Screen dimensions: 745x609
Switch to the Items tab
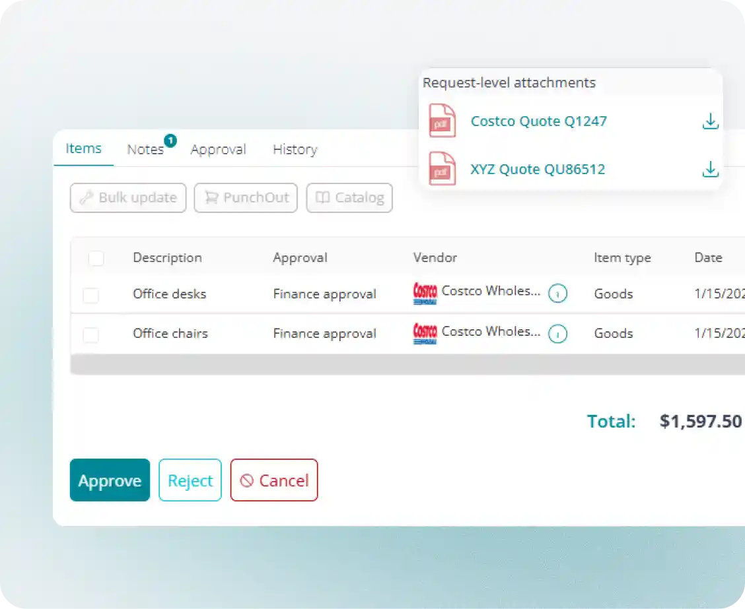(x=84, y=148)
